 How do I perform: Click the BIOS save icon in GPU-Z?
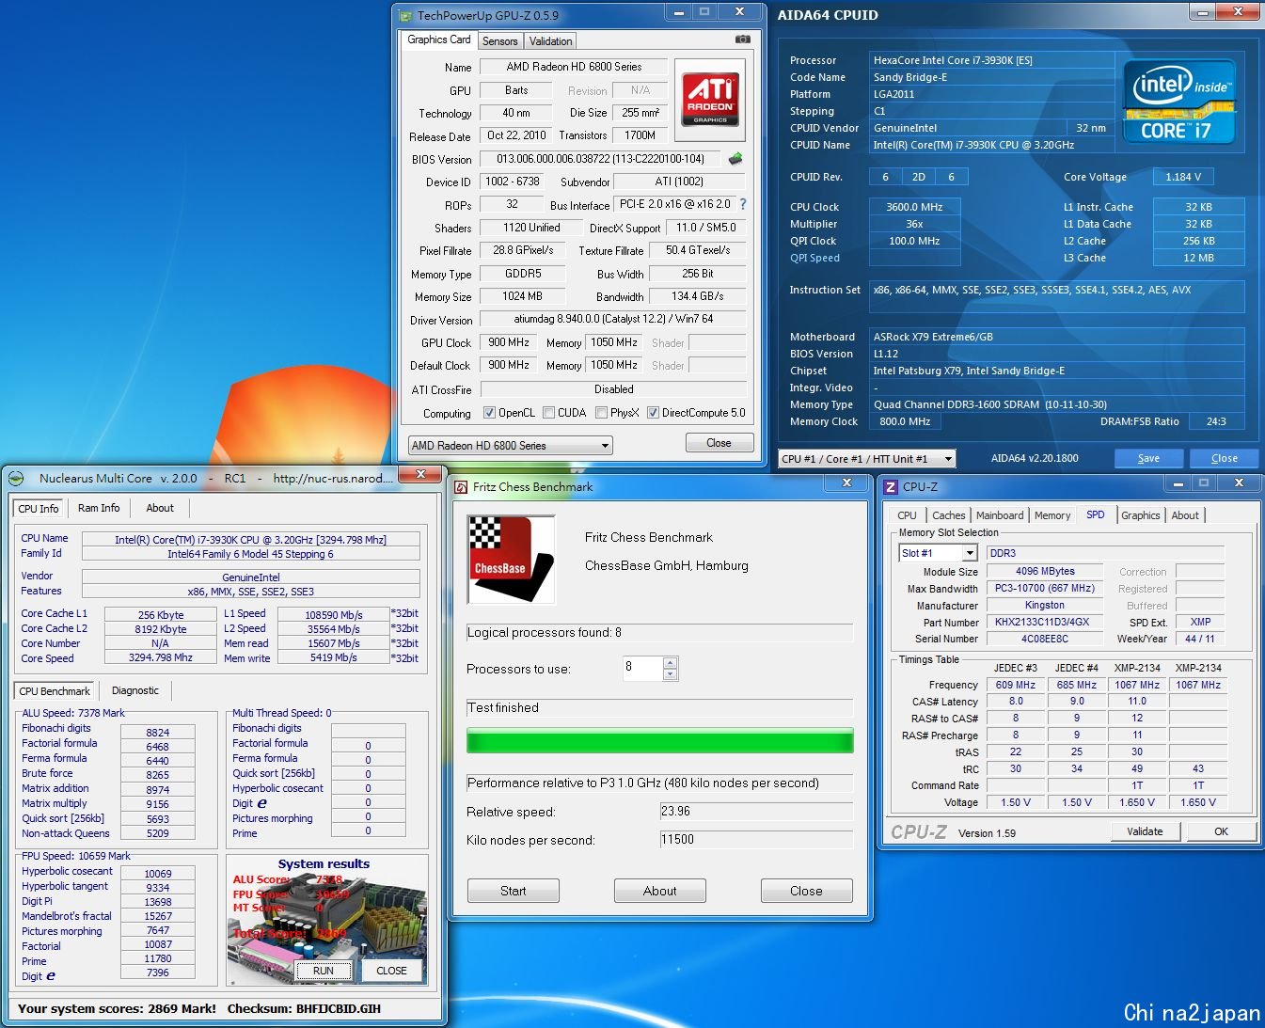point(735,159)
